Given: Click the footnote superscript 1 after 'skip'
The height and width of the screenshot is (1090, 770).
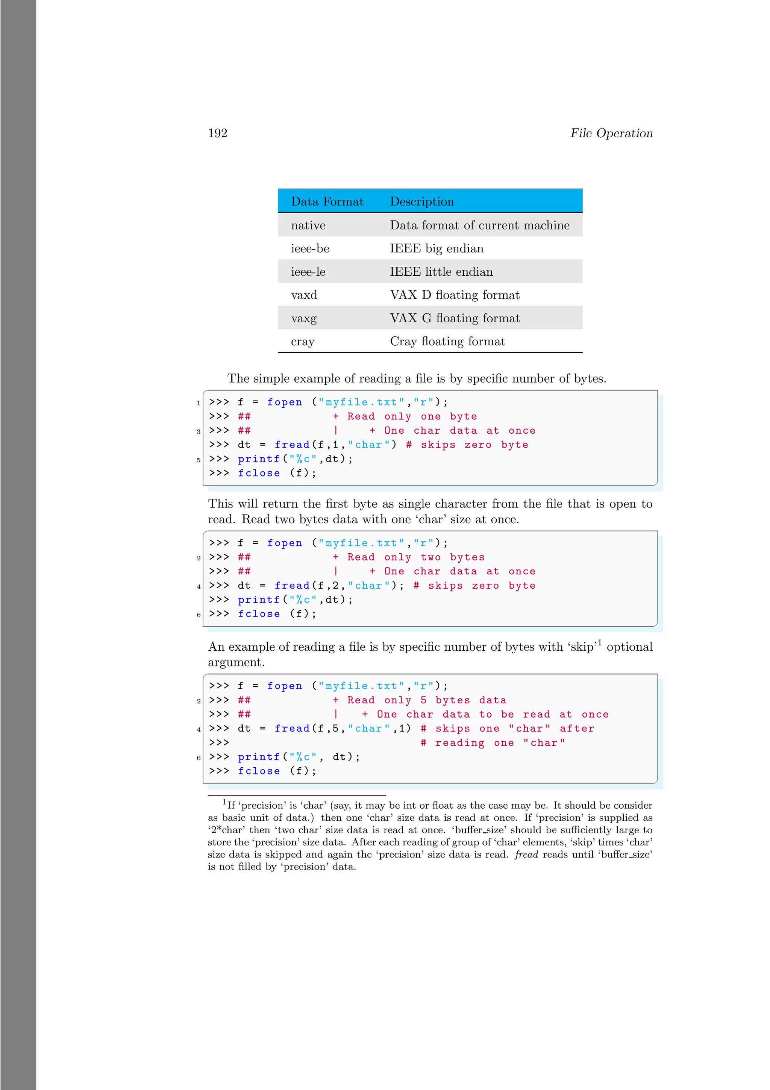Looking at the screenshot, I should (600, 643).
